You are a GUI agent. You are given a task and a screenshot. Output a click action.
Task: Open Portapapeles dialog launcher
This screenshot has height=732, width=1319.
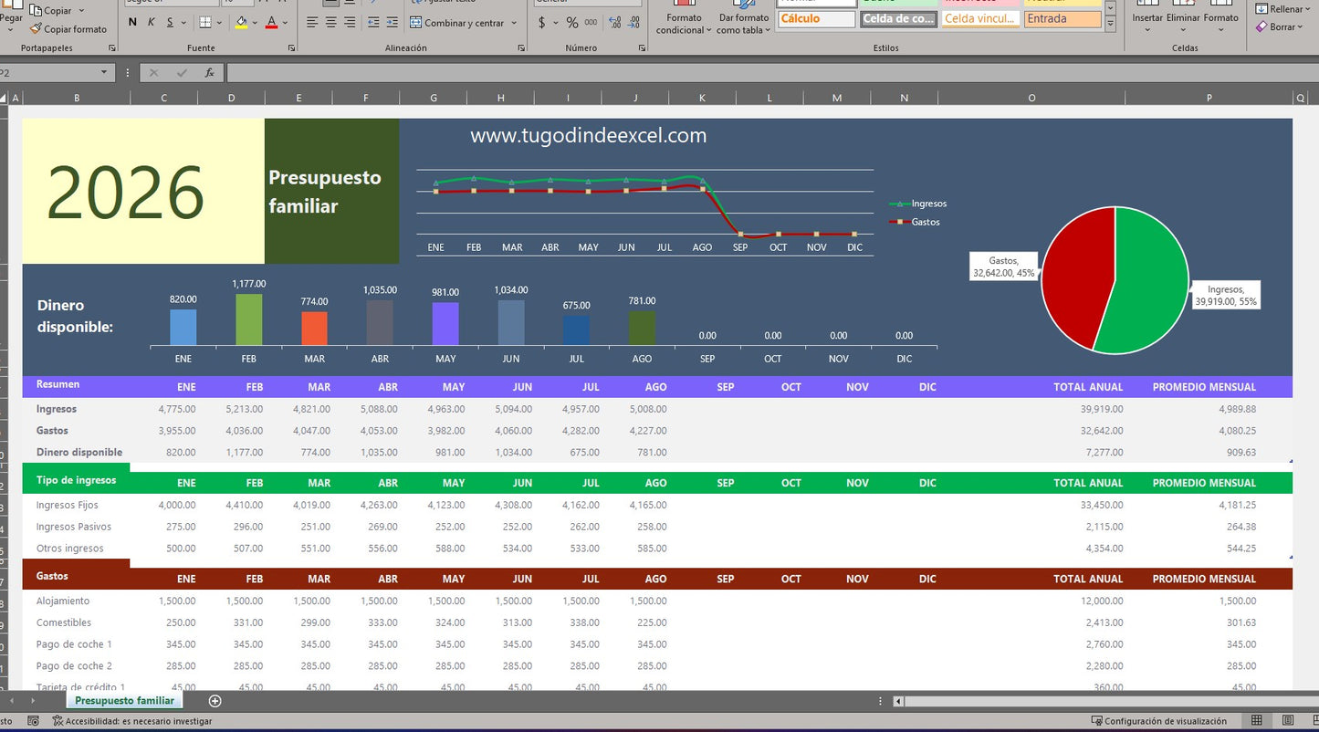click(110, 48)
